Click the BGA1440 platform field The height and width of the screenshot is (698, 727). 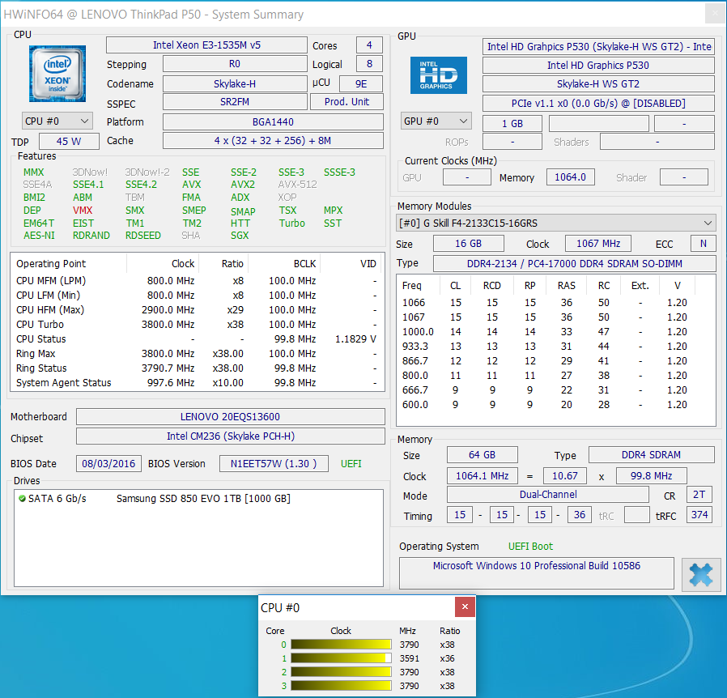coord(273,122)
